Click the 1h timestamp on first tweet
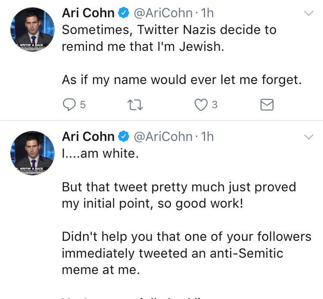This screenshot has width=323, height=299. [207, 13]
